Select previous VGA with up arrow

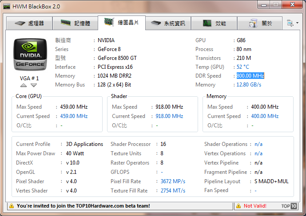(x=24, y=85)
